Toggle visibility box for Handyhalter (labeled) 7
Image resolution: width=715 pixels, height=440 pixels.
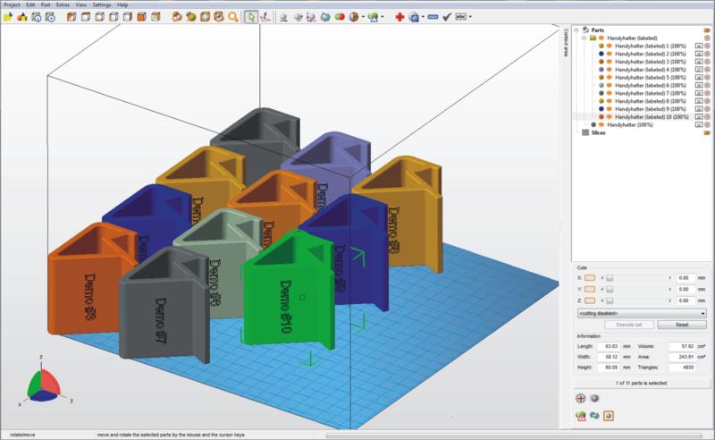click(x=699, y=93)
